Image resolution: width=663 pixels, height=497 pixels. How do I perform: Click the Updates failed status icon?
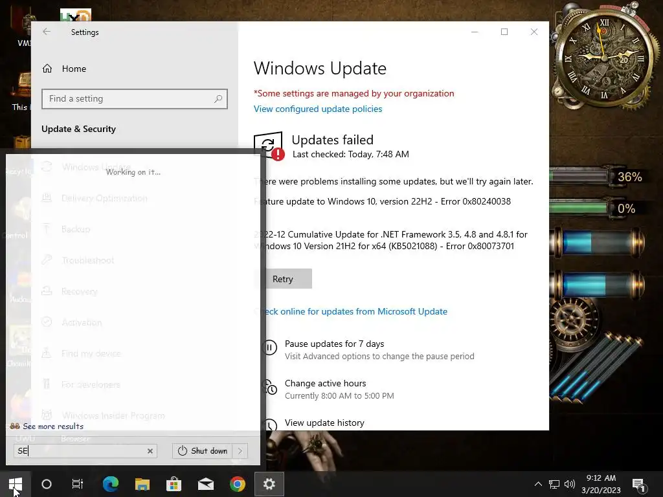click(269, 147)
